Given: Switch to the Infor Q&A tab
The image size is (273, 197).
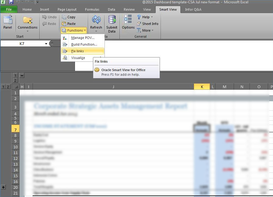Looking at the screenshot, I should [193, 9].
